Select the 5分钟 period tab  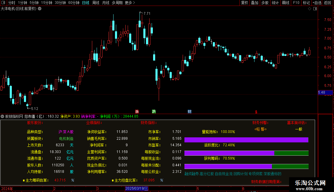[x=34, y=3]
